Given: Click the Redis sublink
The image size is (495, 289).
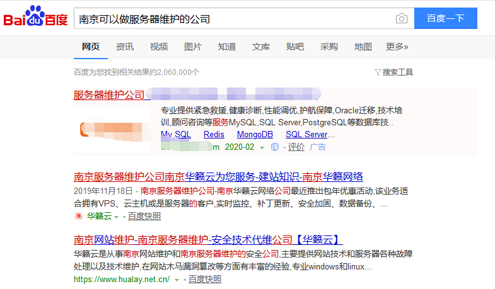Looking at the screenshot, I should (x=214, y=135).
